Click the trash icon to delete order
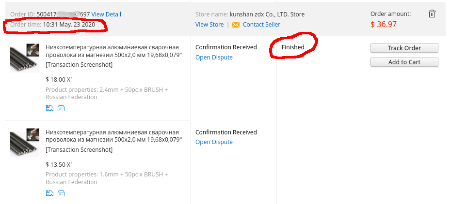Screen dimensions: 451x204 [432, 14]
